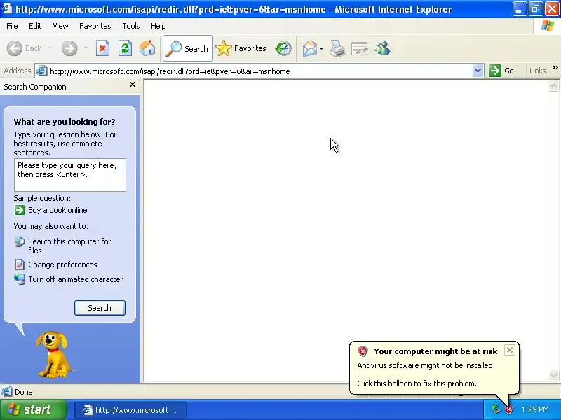The height and width of the screenshot is (420, 561).
Task: Open the History panel icon
Action: [x=283, y=48]
